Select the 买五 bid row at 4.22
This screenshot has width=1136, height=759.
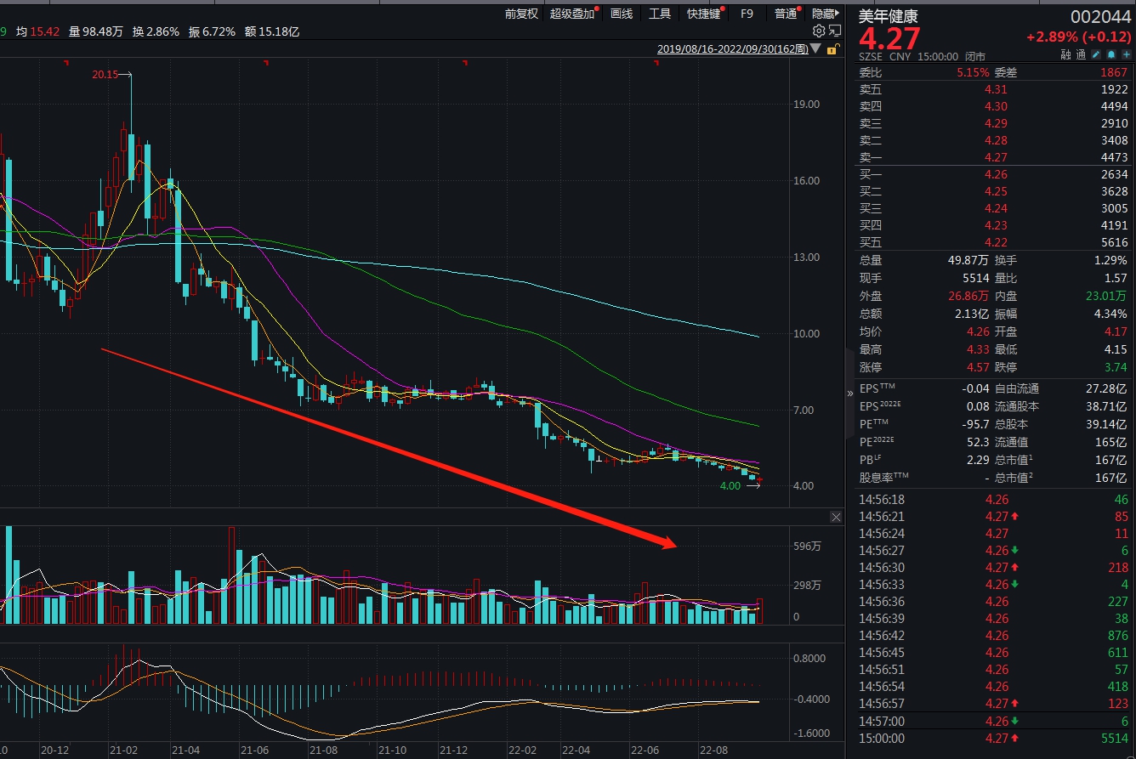(993, 242)
